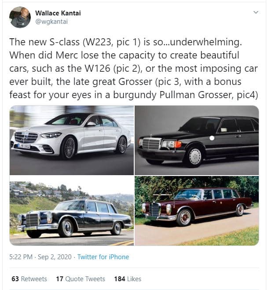View who Likes this tweet
268x290 pixels.
coord(134,279)
